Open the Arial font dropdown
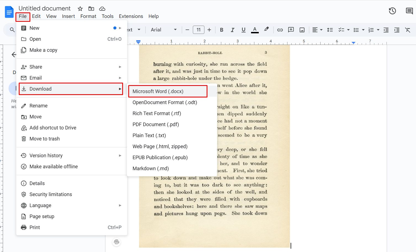The image size is (416, 252). pyautogui.click(x=164, y=30)
